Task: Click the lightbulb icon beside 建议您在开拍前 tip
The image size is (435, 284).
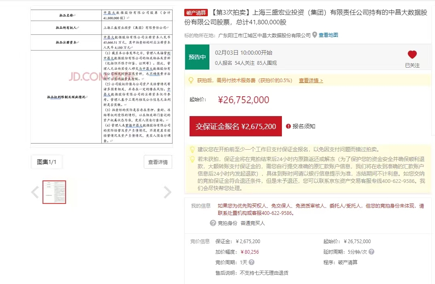Action: (192, 150)
